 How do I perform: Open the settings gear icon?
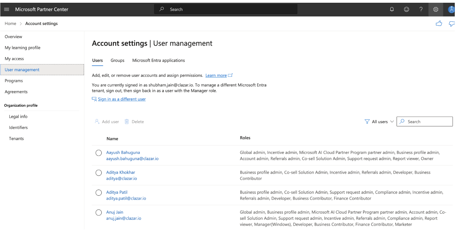click(x=436, y=9)
